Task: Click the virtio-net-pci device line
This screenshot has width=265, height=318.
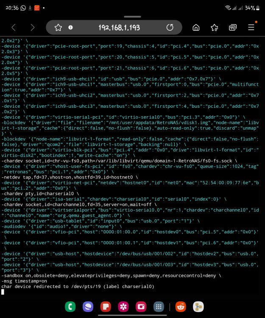Action: coord(130,186)
